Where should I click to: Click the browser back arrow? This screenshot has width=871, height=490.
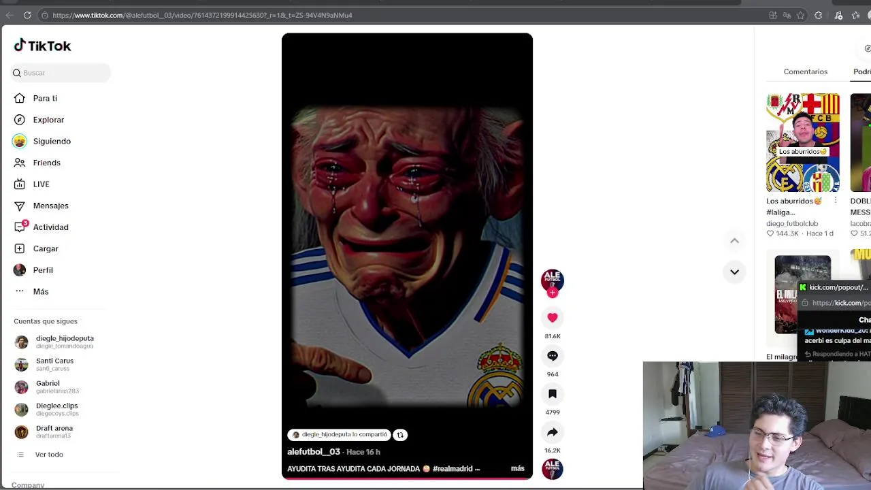[x=10, y=15]
